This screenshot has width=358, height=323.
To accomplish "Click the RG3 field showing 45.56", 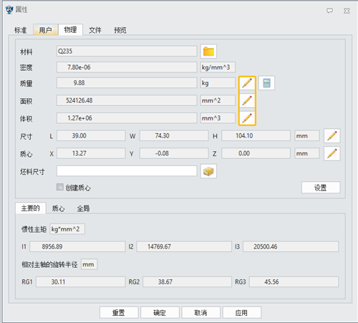I will (x=294, y=281).
